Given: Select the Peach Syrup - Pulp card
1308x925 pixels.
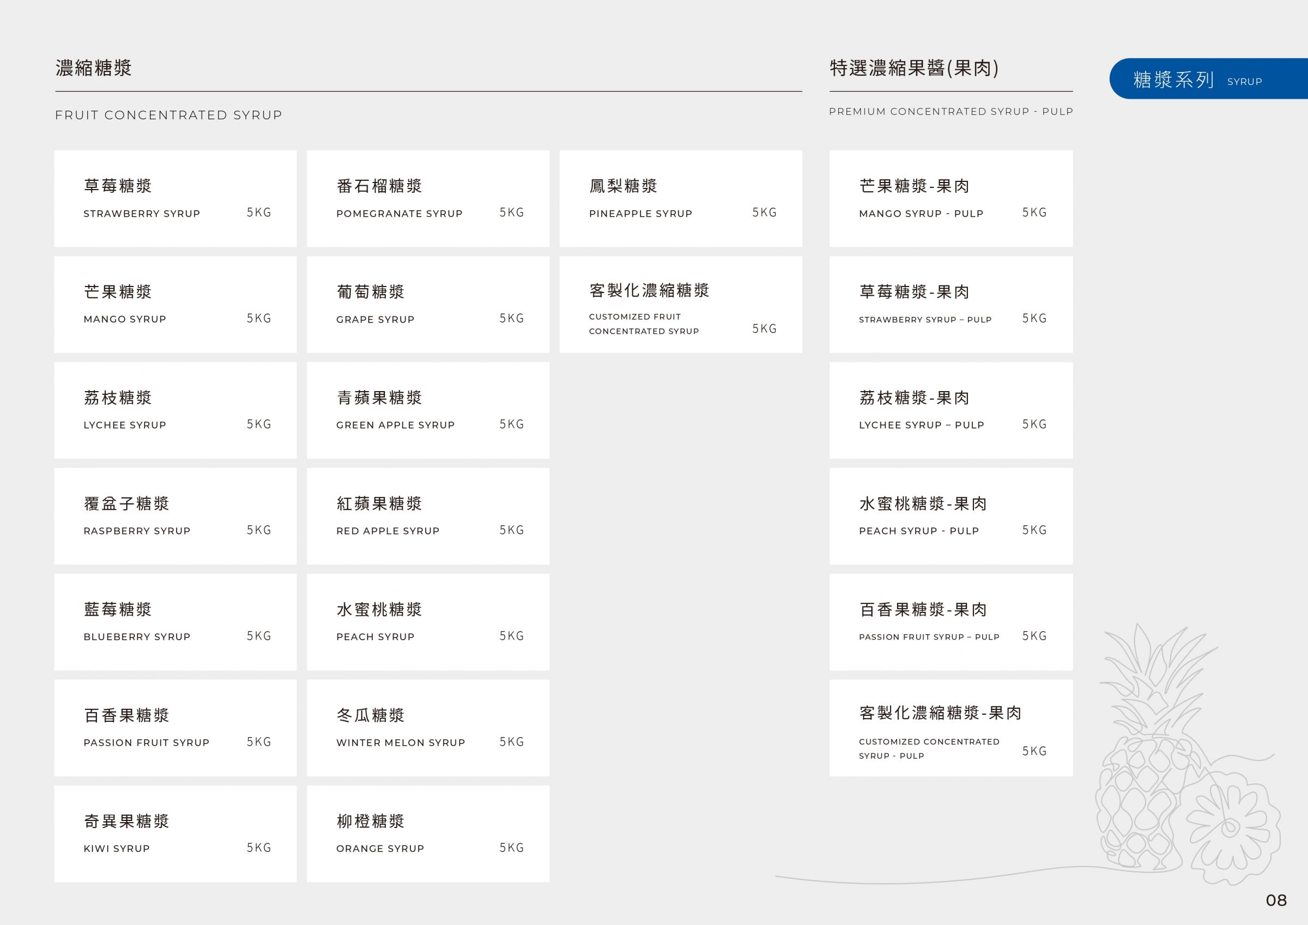Looking at the screenshot, I should coord(951,516).
